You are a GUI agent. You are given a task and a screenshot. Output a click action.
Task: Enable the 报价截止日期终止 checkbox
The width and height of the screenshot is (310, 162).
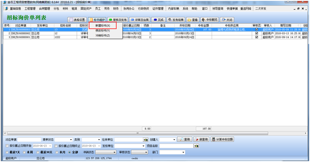pyautogui.click(x=56, y=146)
